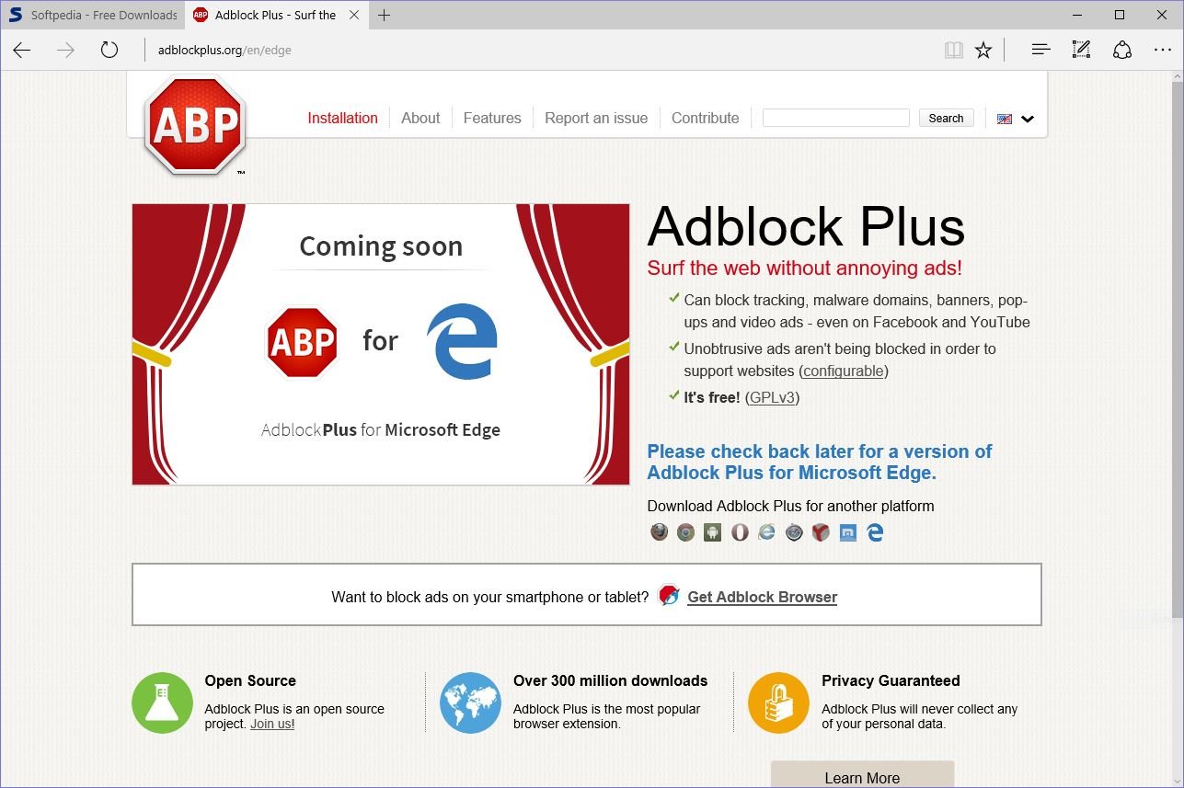Screen dimensions: 1184x788
Task: Click the Internet Explorer platform icon
Action: point(766,531)
